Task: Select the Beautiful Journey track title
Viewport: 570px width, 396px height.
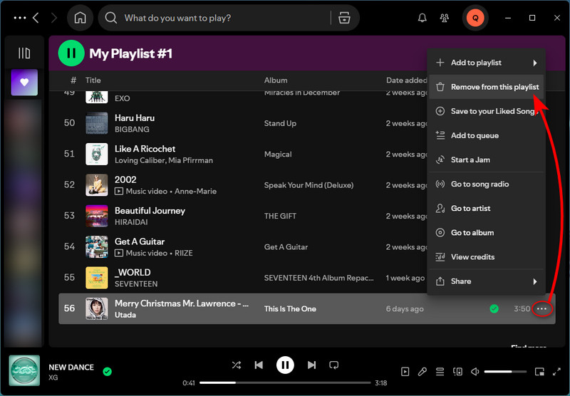Action: (x=150, y=211)
